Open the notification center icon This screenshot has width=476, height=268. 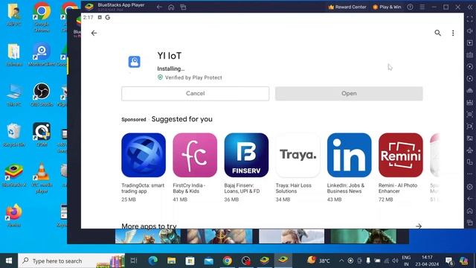point(449,261)
